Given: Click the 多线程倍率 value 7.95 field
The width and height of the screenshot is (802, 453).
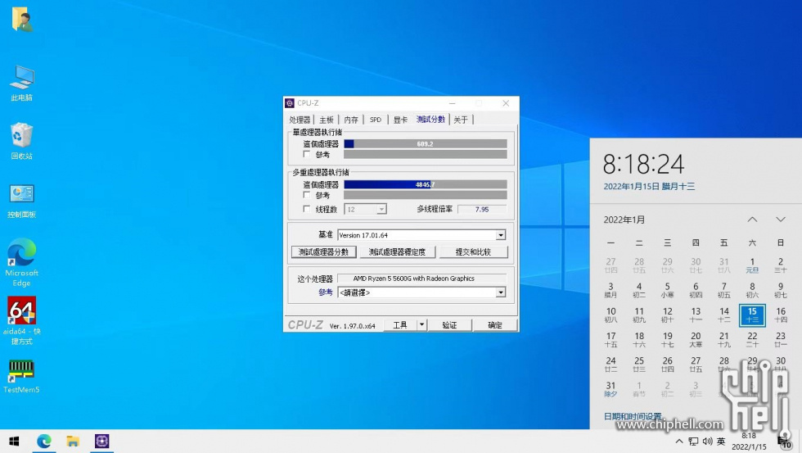Looking at the screenshot, I should click(482, 209).
